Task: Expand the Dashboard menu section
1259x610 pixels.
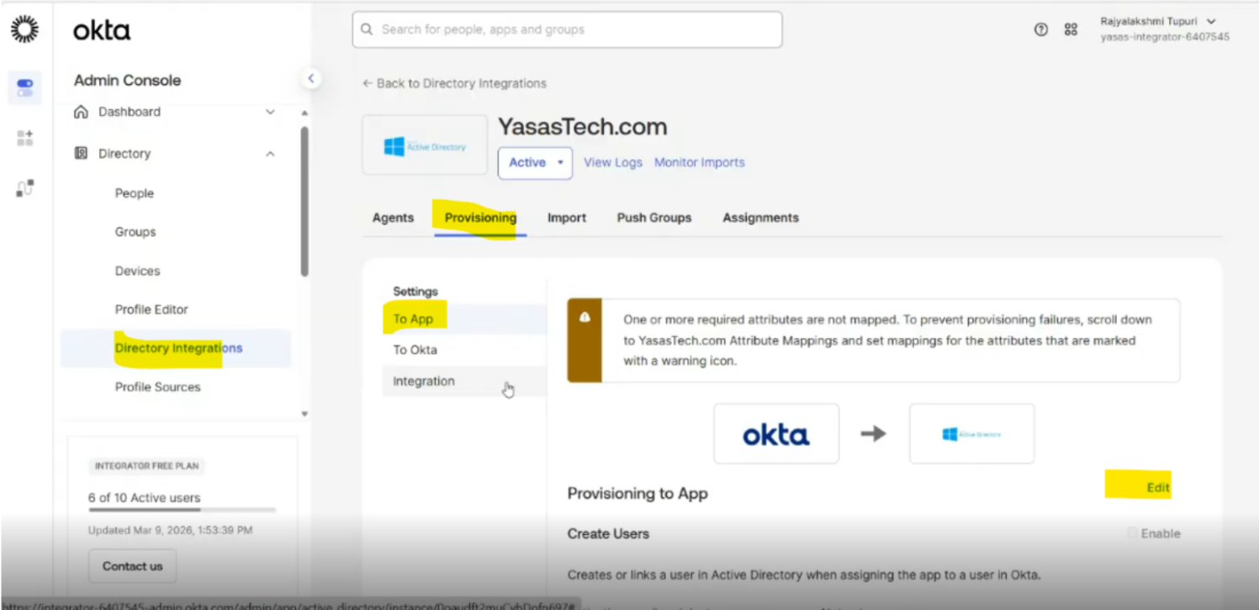Action: 270,112
